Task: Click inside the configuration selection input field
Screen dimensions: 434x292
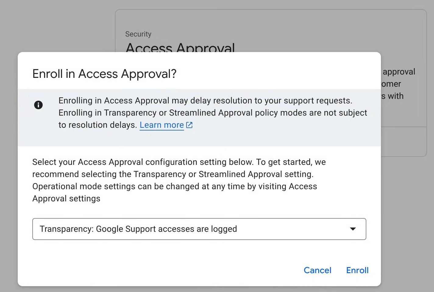Action: point(183,229)
